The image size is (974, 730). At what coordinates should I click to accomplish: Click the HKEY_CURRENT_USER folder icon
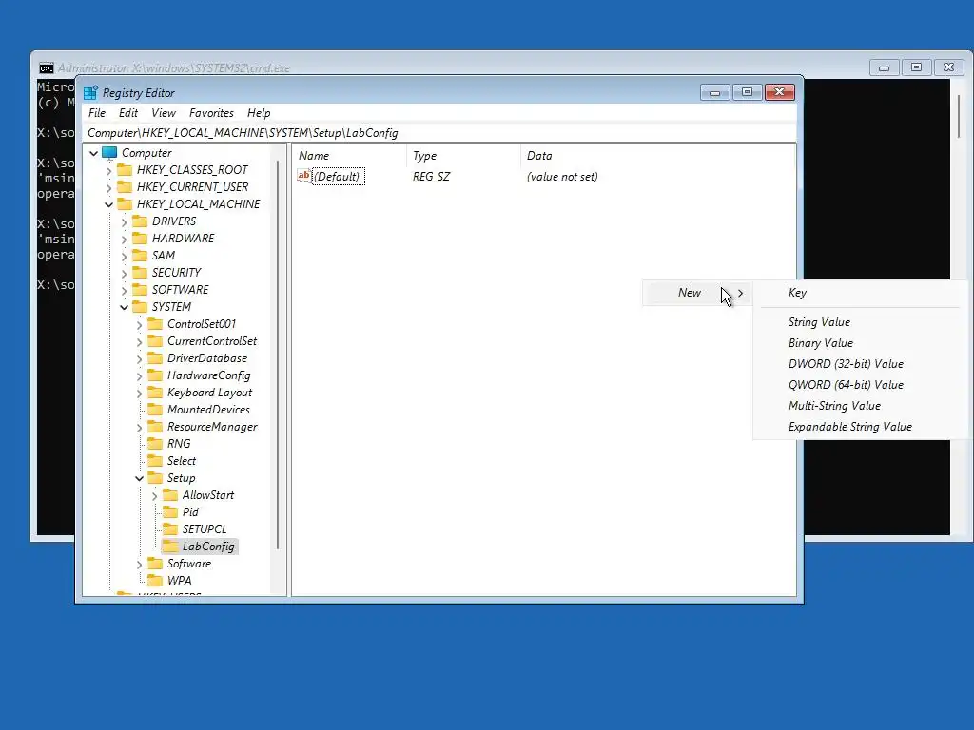125,187
